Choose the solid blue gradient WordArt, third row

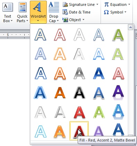(x=99, y=73)
